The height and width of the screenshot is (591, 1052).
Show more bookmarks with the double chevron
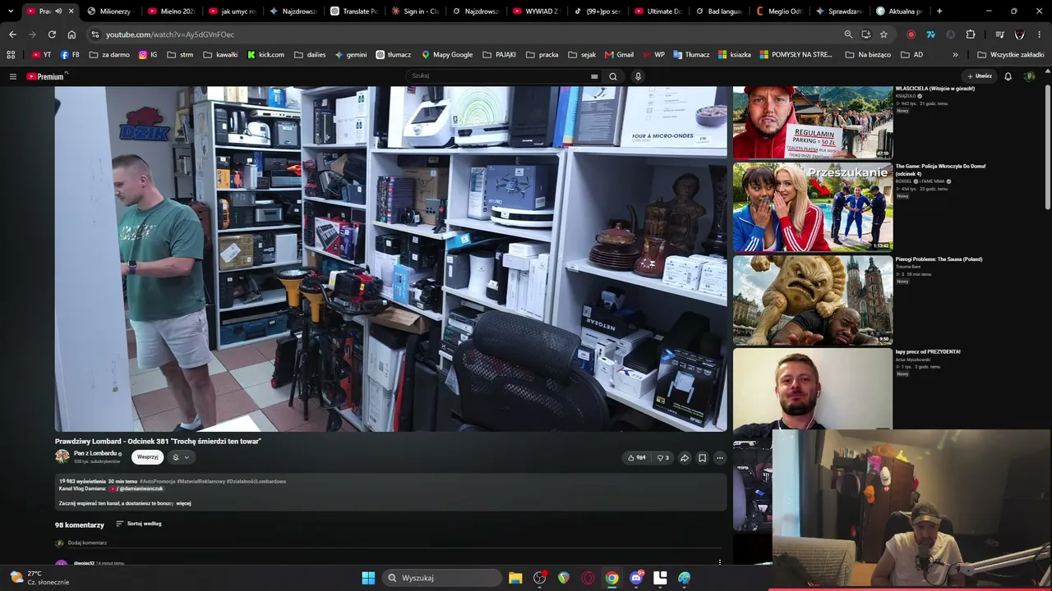(955, 55)
